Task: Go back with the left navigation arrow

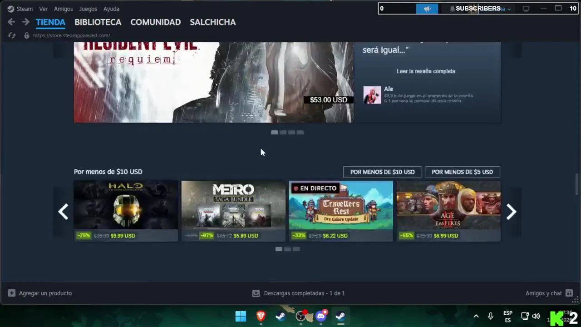Action: pos(11,22)
